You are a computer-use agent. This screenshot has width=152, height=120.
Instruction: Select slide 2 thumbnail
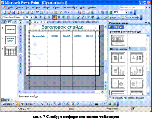click(11, 40)
